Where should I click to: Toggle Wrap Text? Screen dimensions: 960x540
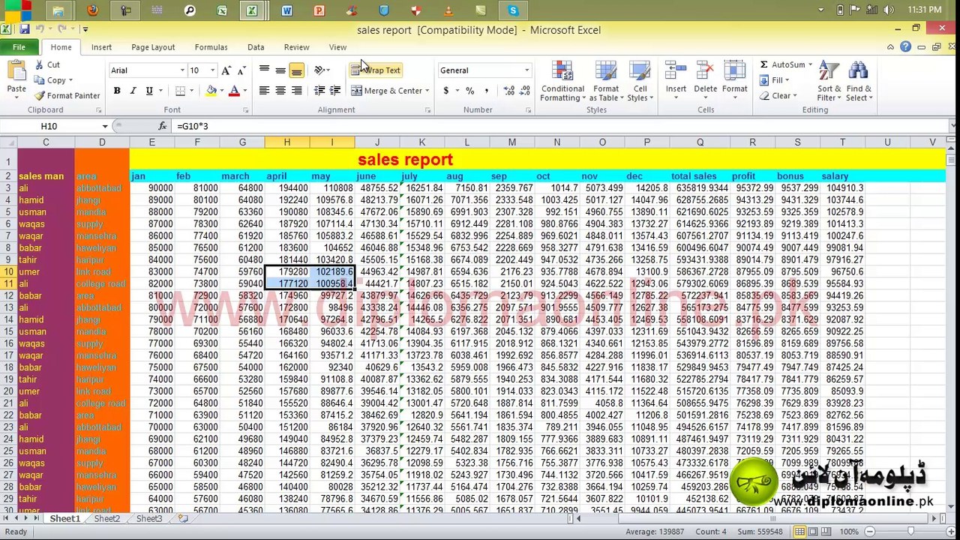tap(376, 70)
